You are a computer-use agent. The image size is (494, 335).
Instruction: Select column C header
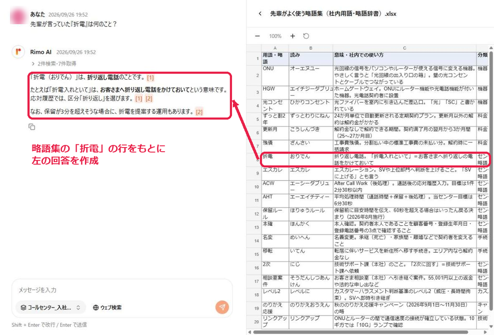(405, 48)
